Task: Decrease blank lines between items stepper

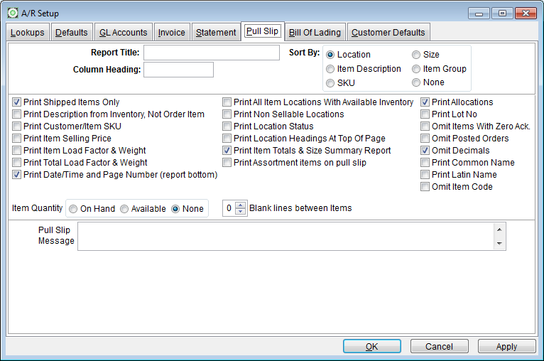Action: tap(240, 212)
